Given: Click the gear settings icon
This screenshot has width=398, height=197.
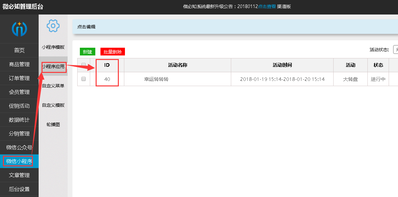Looking at the screenshot, I should [x=53, y=26].
